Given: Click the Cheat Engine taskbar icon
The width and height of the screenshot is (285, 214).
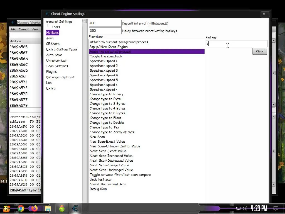Looking at the screenshot, I should pos(75,208).
